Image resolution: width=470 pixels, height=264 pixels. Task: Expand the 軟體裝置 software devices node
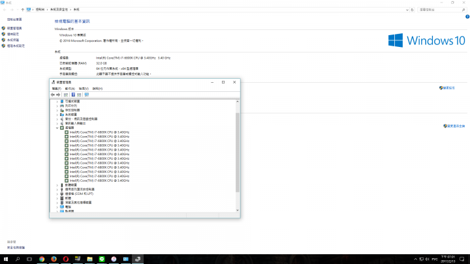pos(57,185)
